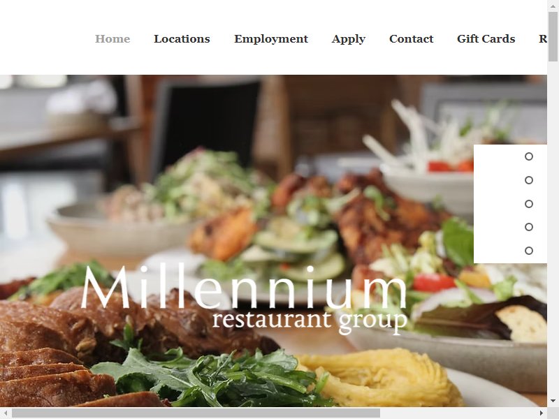The height and width of the screenshot is (419, 559).
Task: Select the first circle bullet in white panel
Action: tap(529, 156)
